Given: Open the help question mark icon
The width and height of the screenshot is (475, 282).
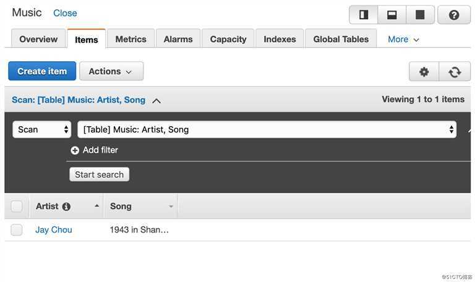Looking at the screenshot, I should click(454, 15).
